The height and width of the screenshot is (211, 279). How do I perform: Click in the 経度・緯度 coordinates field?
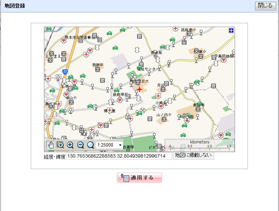point(119,156)
